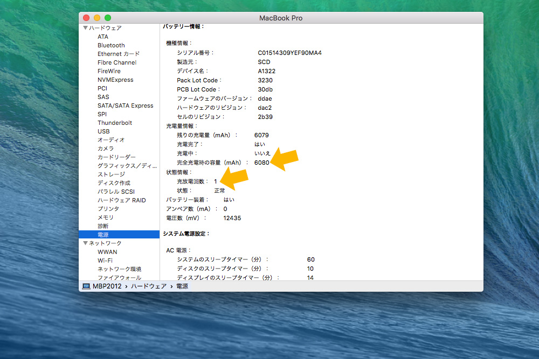Viewport: 539px width, 359px height.
Task: Open ハードウェア RAID entry
Action: [121, 200]
